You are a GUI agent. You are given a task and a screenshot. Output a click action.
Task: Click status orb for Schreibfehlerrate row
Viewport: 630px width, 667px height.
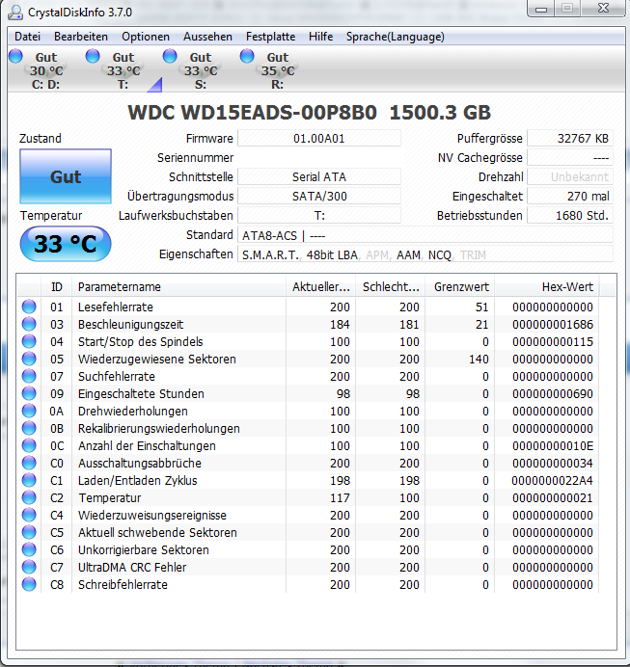point(29,584)
